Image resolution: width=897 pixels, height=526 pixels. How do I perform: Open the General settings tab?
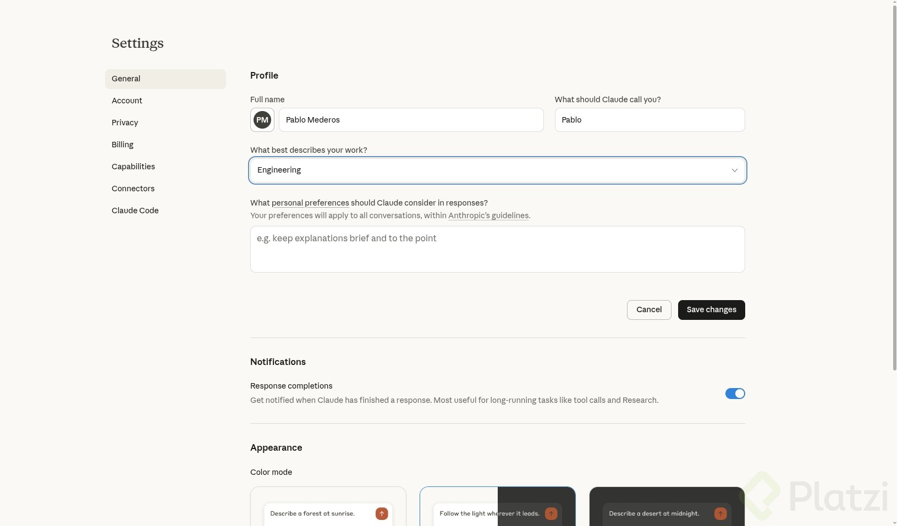pos(126,79)
